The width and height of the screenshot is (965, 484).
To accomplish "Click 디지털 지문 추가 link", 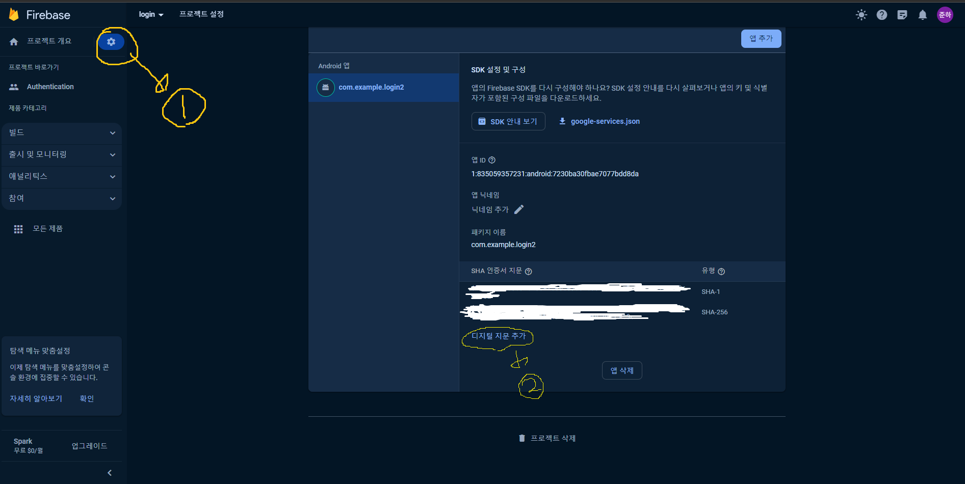I will [498, 336].
